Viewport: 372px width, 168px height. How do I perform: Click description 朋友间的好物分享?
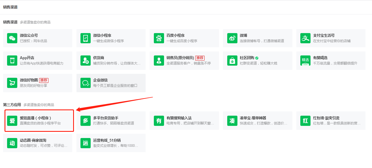[33, 86]
